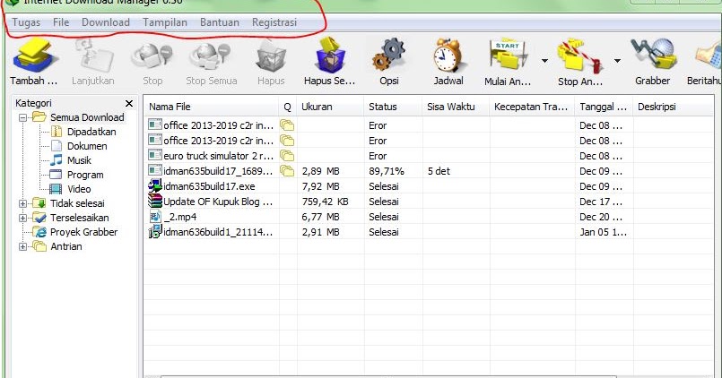Click the 89,71% status cell
The width and height of the screenshot is (722, 378).
387,171
